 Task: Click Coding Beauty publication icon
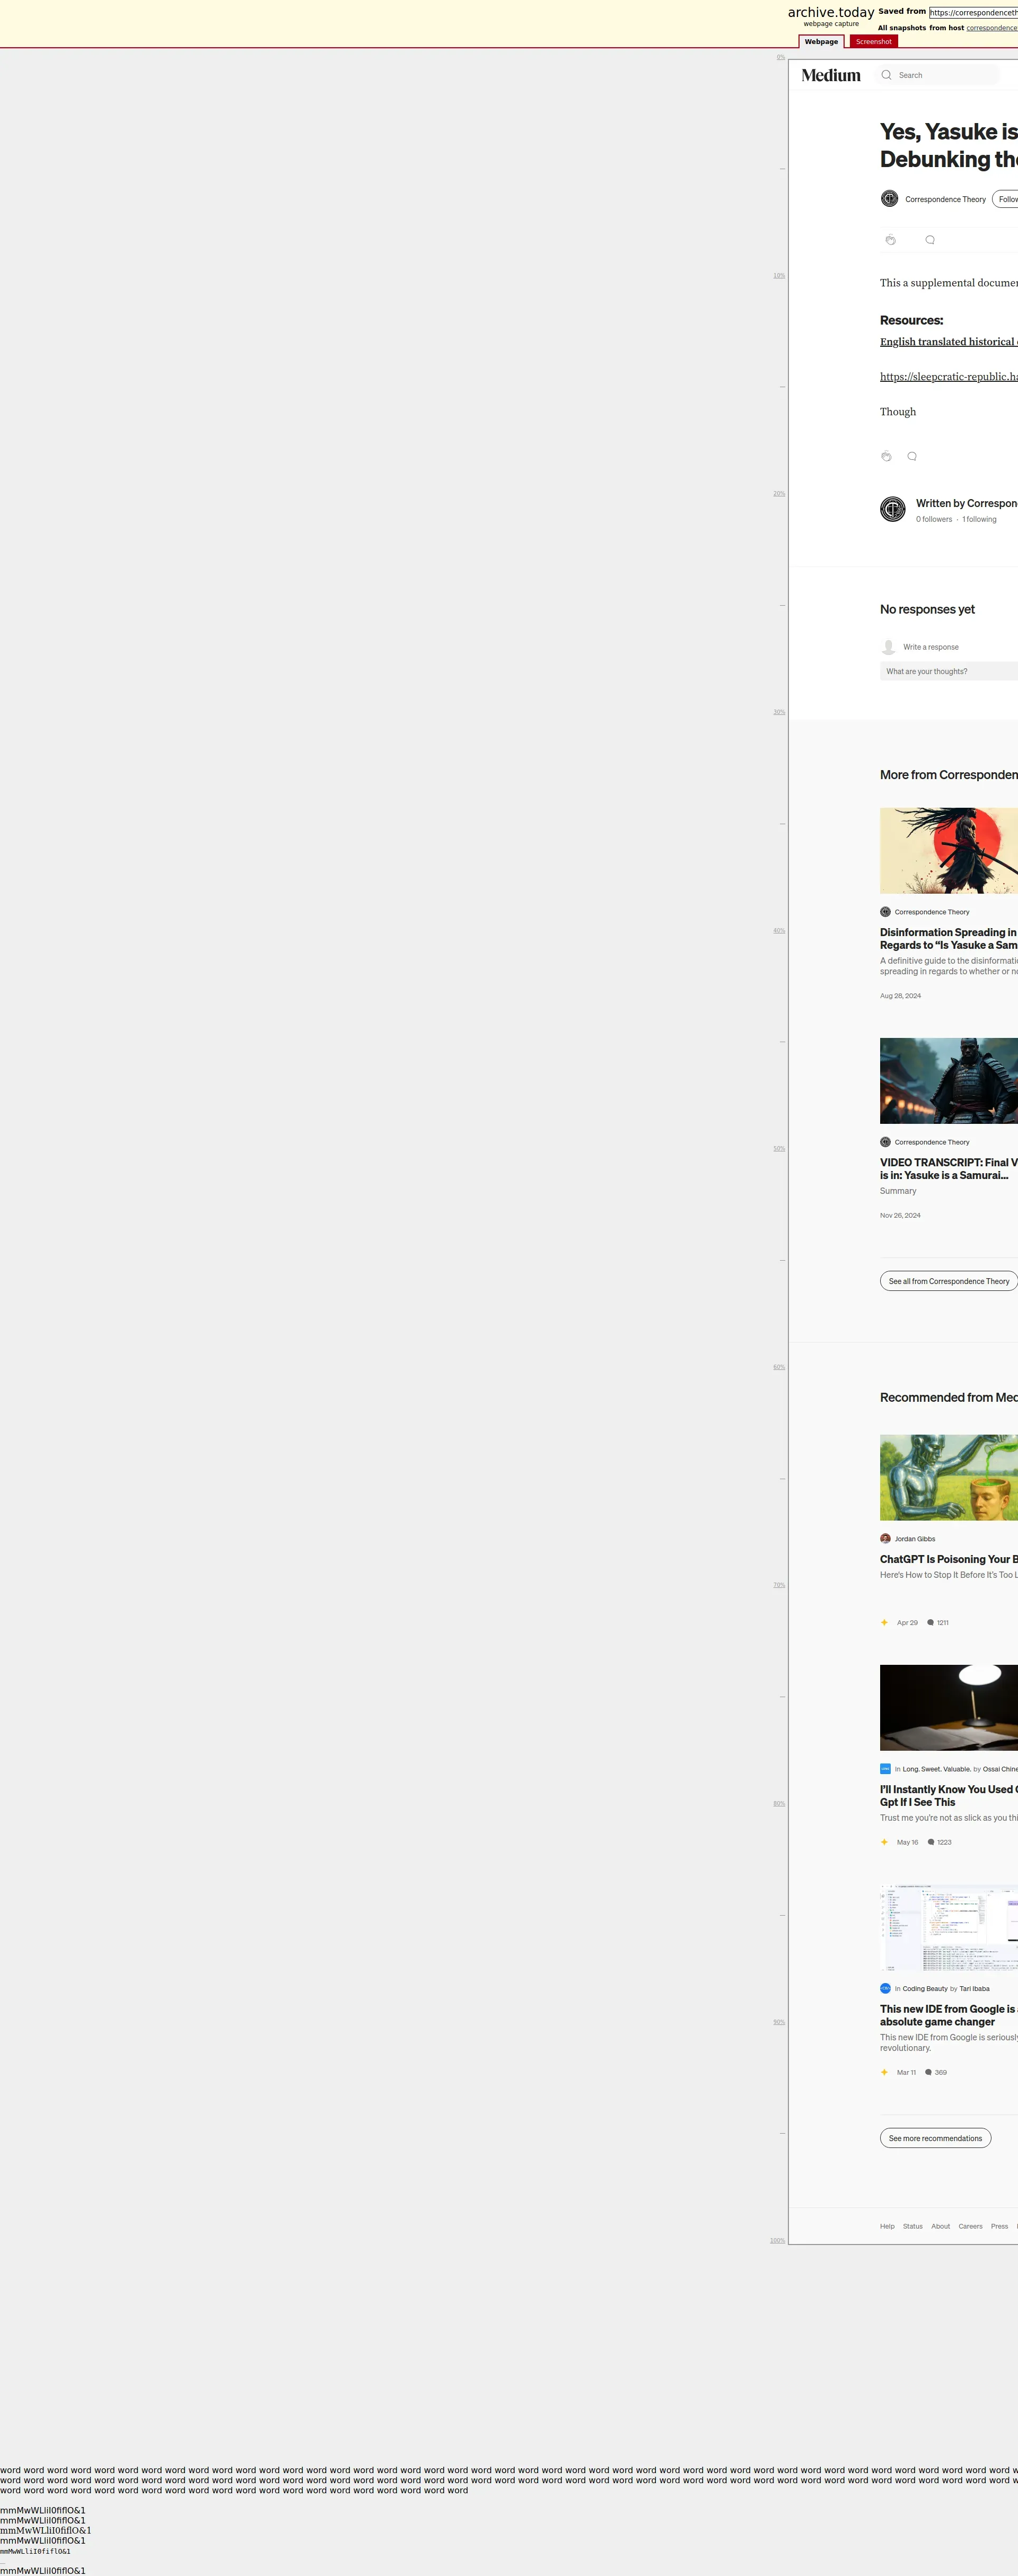pyautogui.click(x=885, y=1988)
